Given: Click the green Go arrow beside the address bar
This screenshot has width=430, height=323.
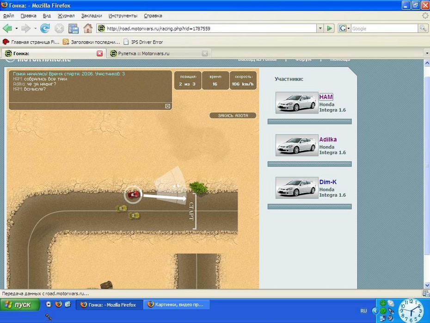Looking at the screenshot, I should pos(329,28).
